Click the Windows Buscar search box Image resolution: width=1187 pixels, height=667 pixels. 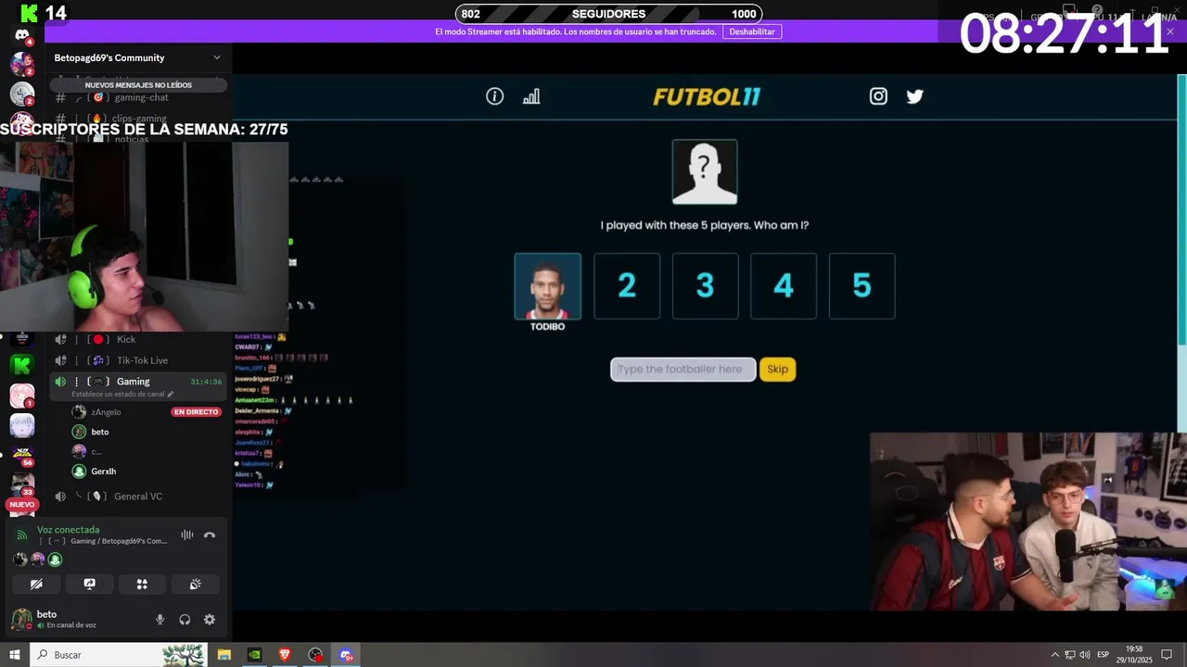pyautogui.click(x=119, y=655)
